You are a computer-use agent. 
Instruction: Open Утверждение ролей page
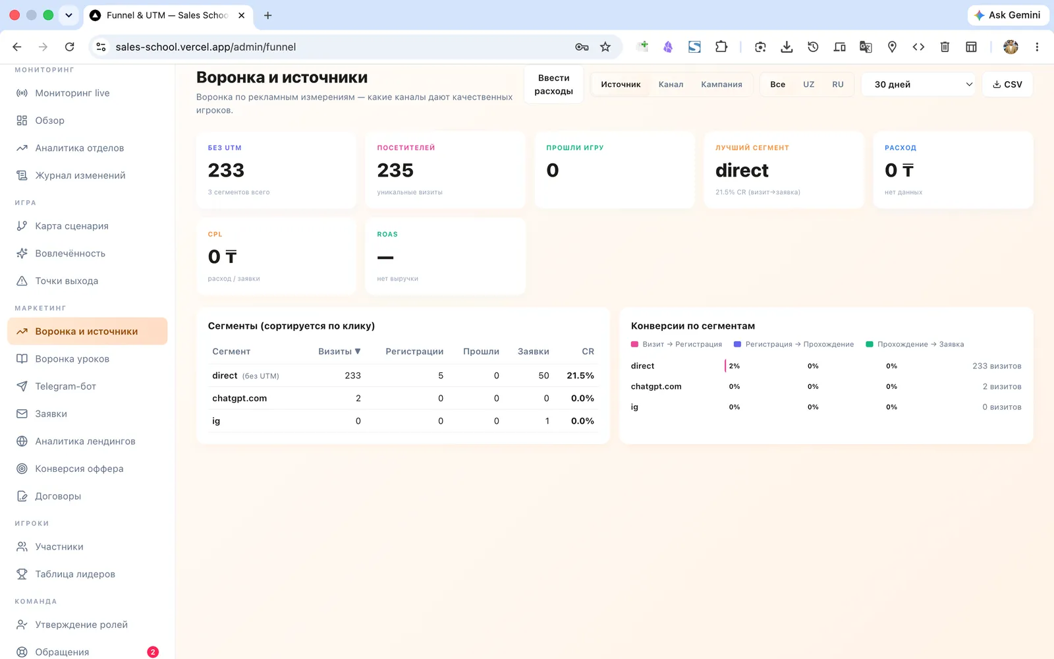tap(87, 625)
